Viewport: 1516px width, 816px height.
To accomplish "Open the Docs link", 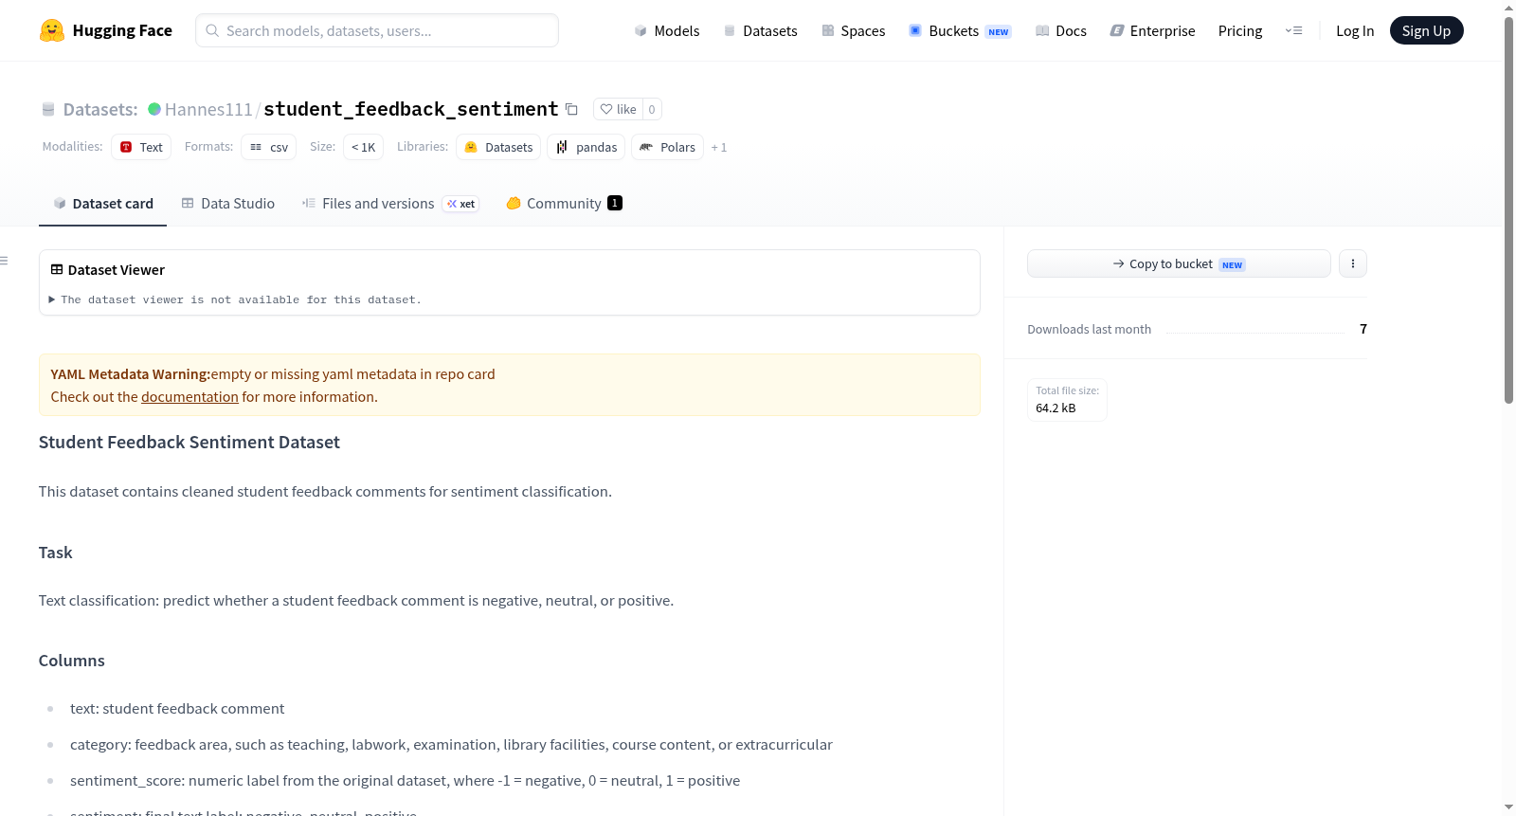I will coord(1061,30).
